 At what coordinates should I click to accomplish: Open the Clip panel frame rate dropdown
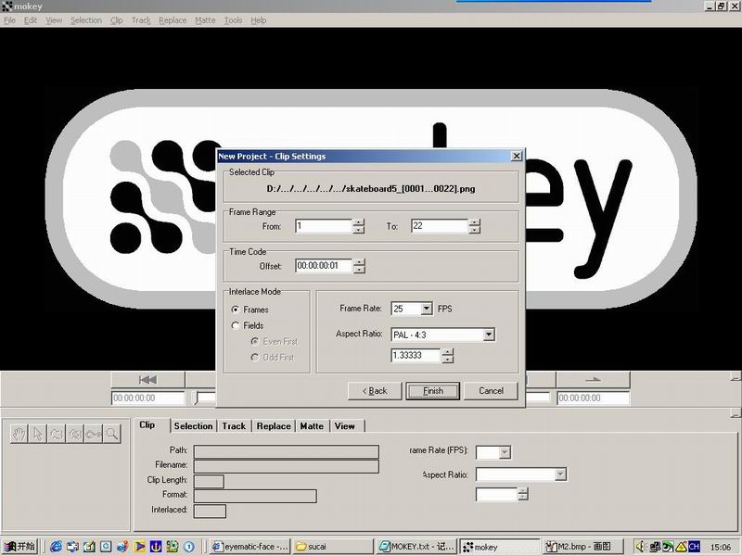coord(505,452)
